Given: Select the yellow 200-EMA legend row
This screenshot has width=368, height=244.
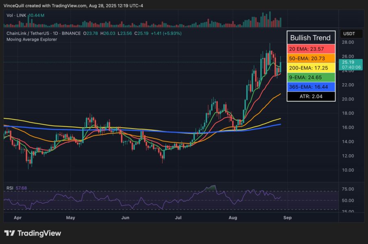Looking at the screenshot, I should click(x=311, y=68).
